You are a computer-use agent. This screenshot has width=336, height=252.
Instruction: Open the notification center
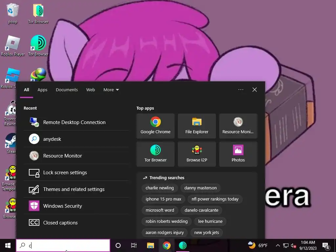tap(326, 245)
